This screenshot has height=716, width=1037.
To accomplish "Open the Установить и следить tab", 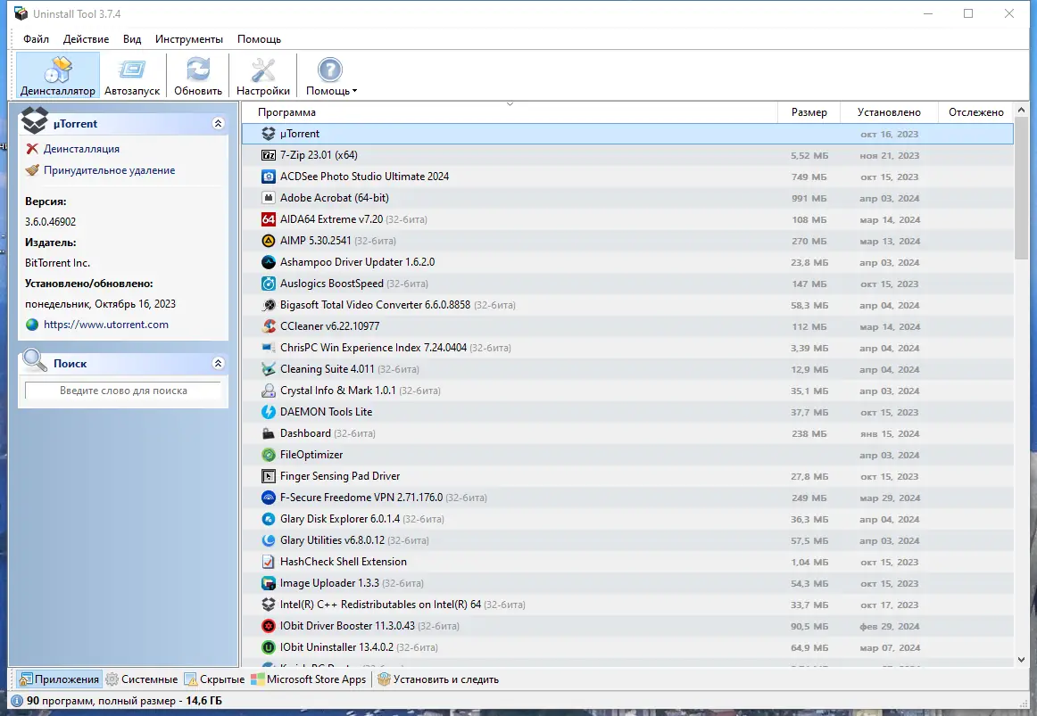I will coord(438,679).
